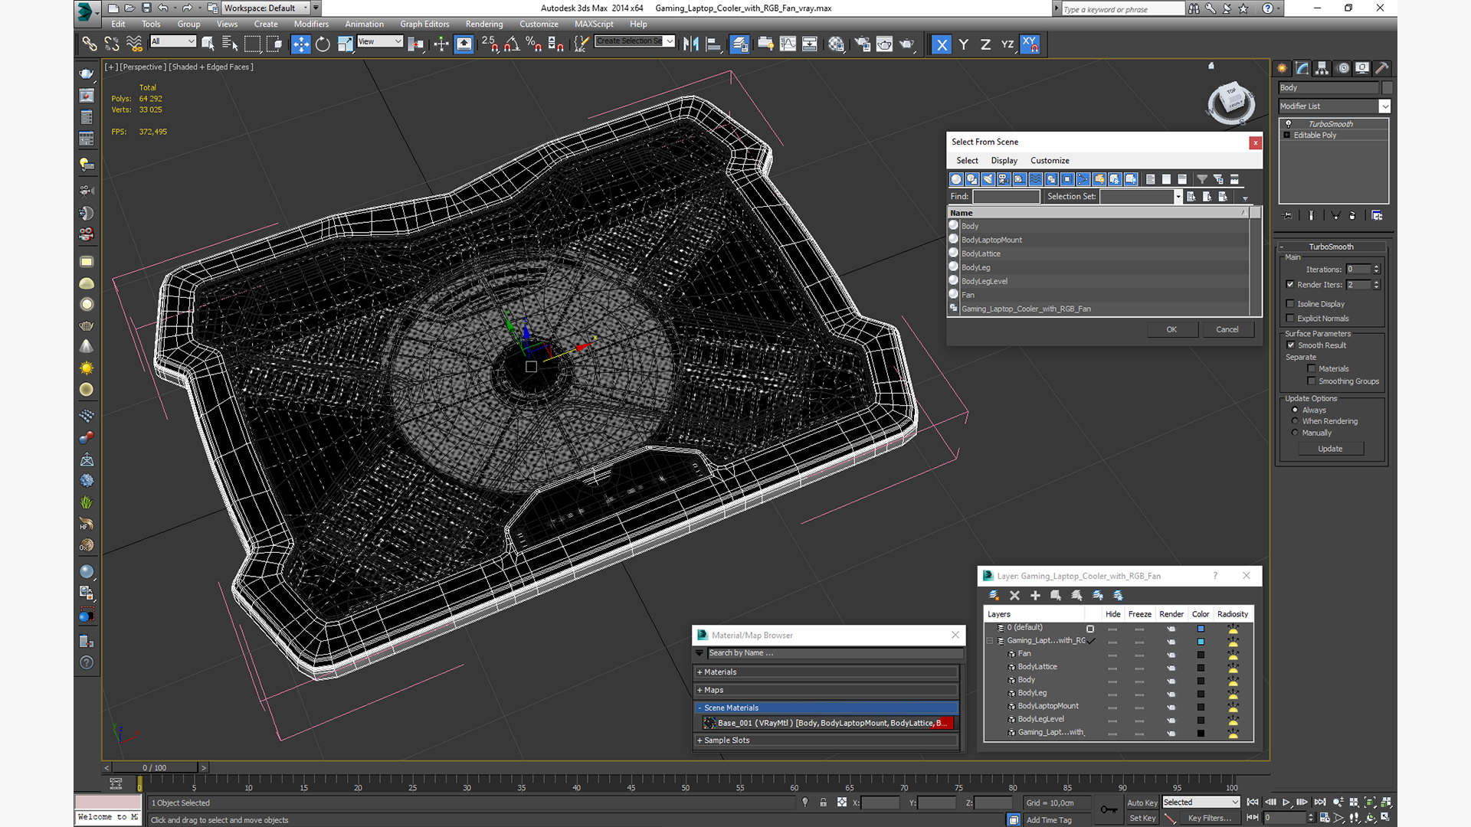Check the Separate by Materials checkbox
Image resolution: width=1471 pixels, height=827 pixels.
[1312, 369]
